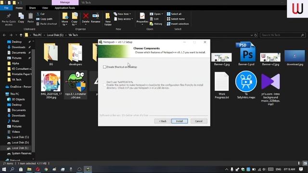Select Banner-2.psd Photoshop file
Viewport: 308px width, 173px height.
(246, 54)
